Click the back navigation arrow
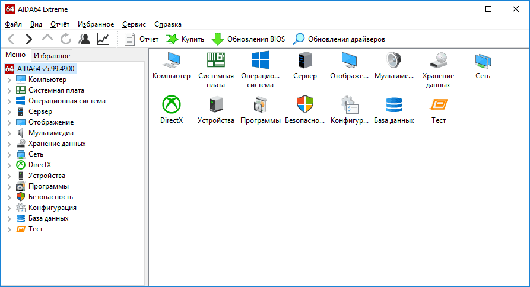Viewport: 530px width, 287px height. click(x=11, y=39)
